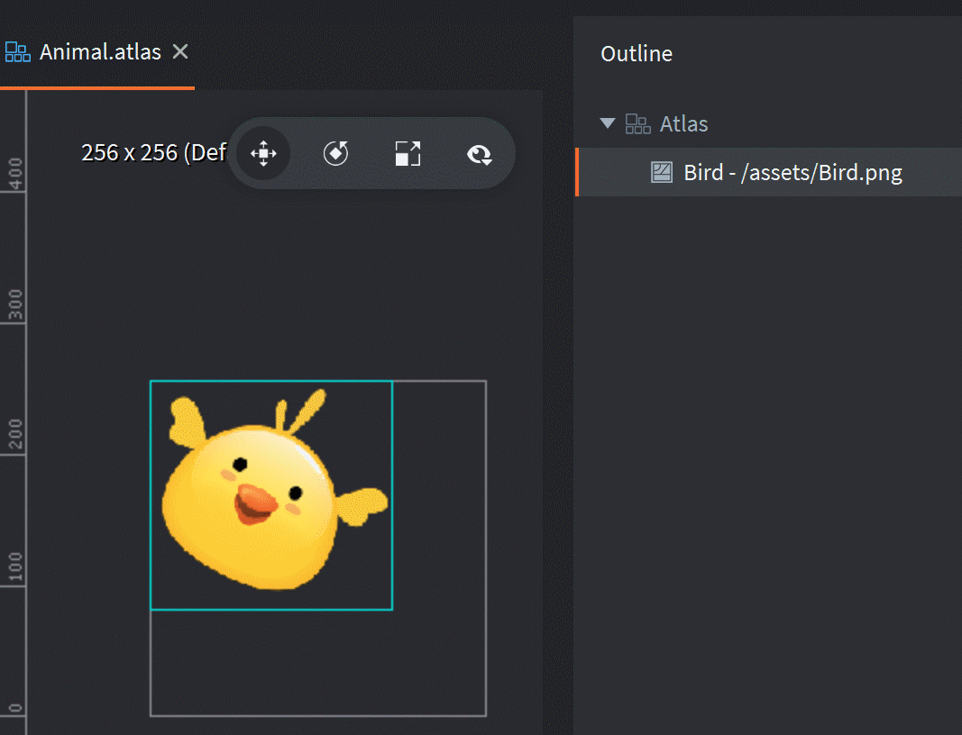
Task: Select the Move tool in scene toolbar
Action: click(x=263, y=154)
